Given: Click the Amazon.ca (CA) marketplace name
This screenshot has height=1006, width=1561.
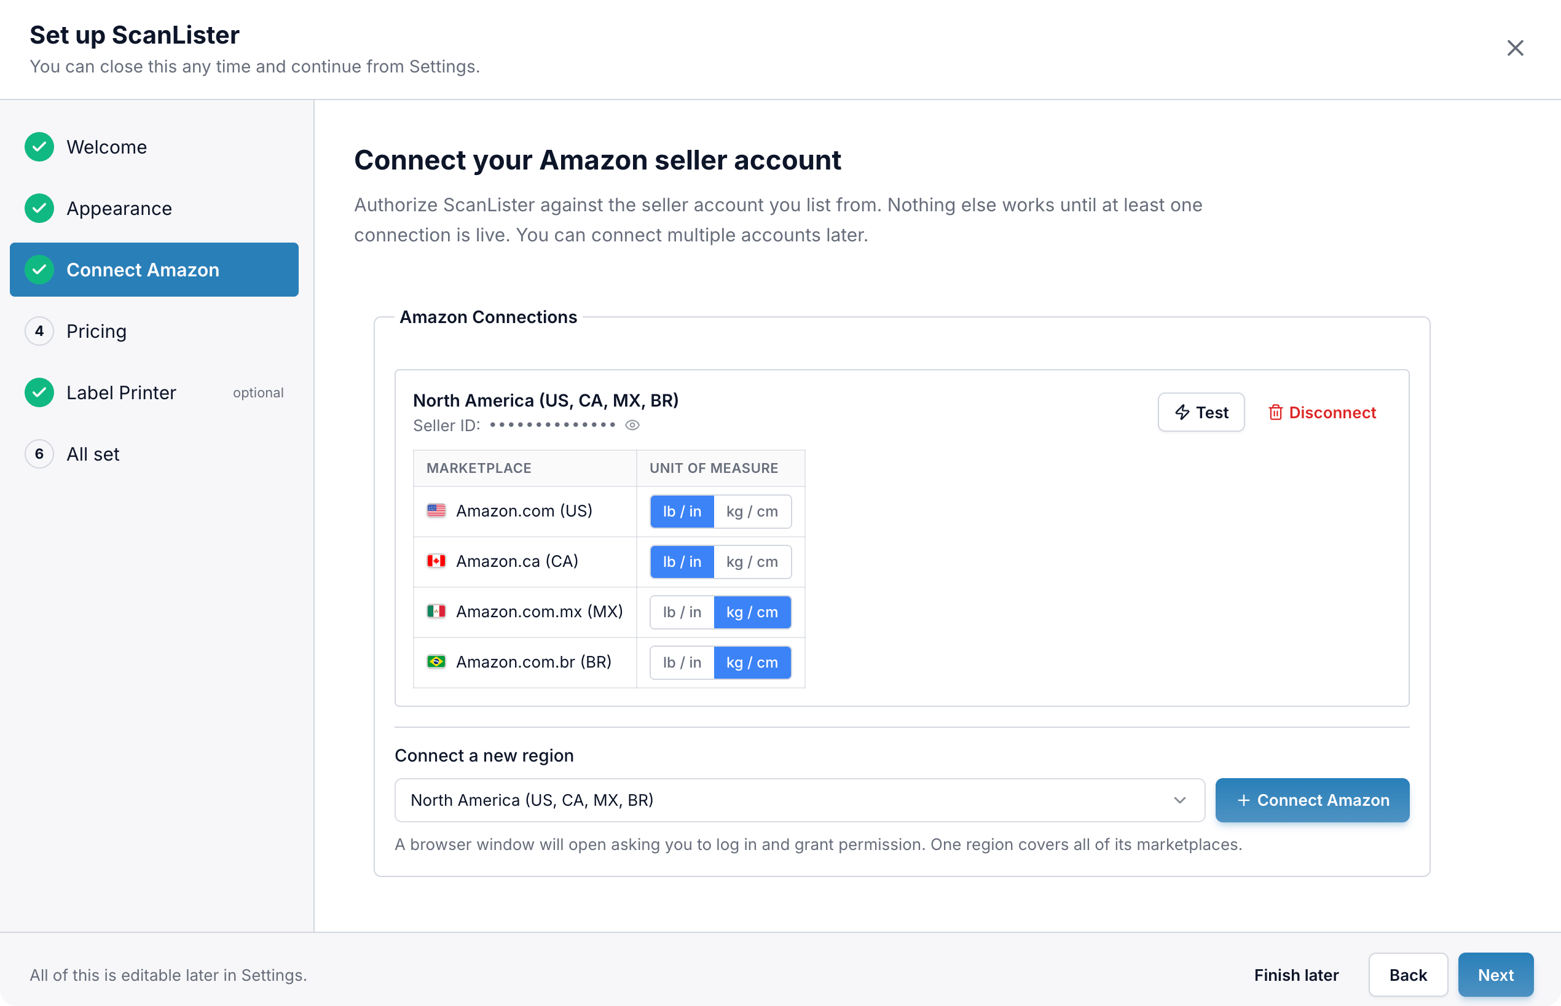Looking at the screenshot, I should 517,561.
